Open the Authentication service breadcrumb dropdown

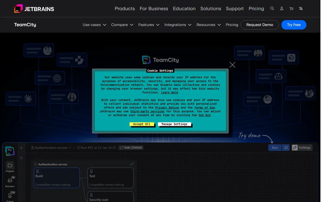tap(51, 148)
